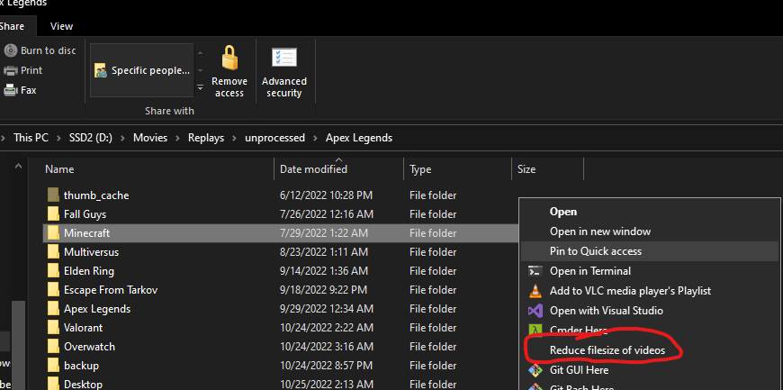Choose Open in Terminal
The image size is (783, 390).
click(649, 271)
